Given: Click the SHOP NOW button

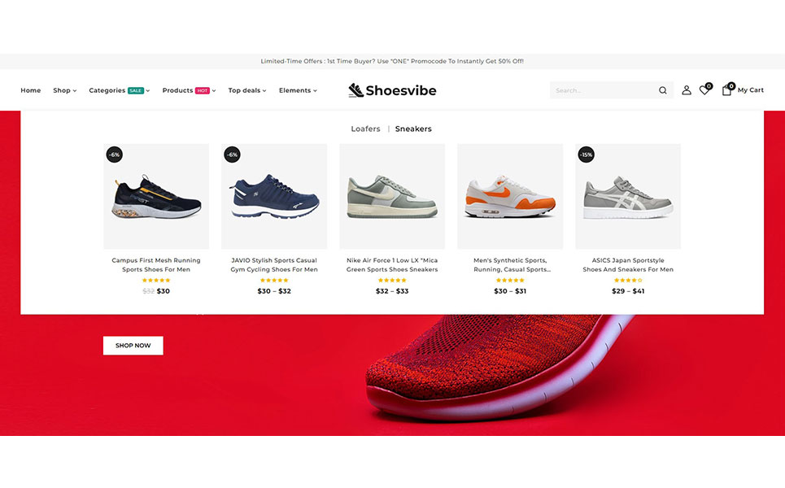Looking at the screenshot, I should (133, 346).
